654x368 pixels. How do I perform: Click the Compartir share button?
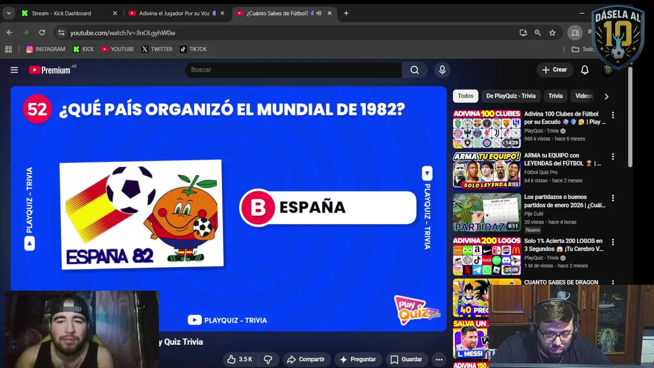tap(306, 359)
